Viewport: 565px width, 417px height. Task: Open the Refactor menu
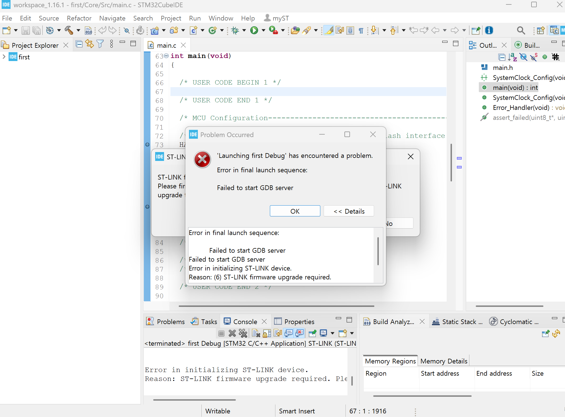[79, 18]
